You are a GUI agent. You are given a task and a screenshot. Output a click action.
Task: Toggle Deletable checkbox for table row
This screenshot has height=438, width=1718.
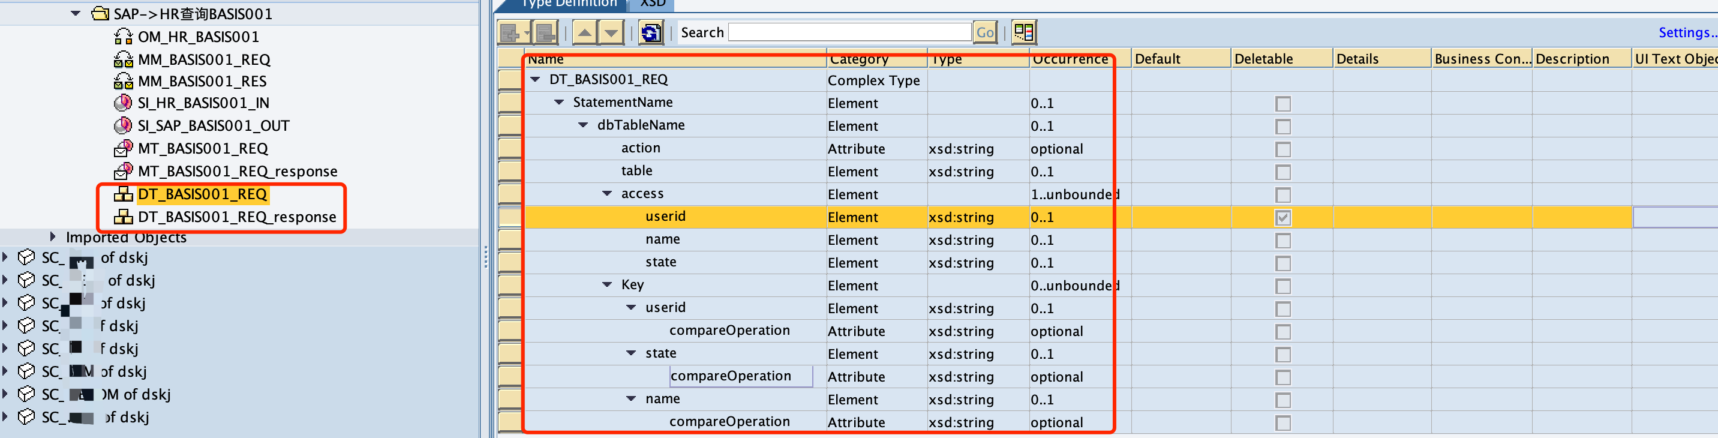1283,172
